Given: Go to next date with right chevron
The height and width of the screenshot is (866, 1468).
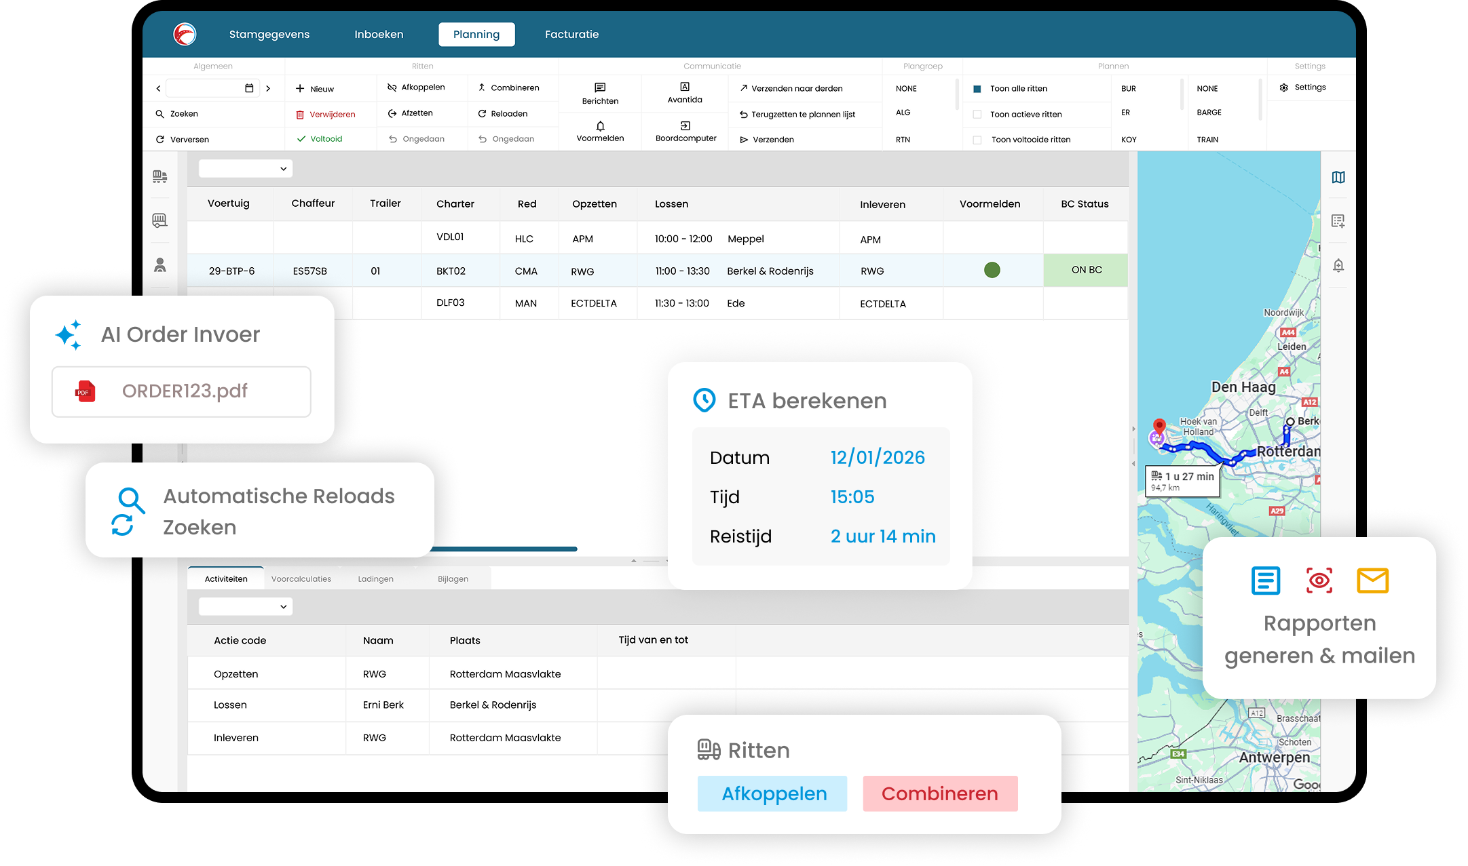Looking at the screenshot, I should point(269,88).
